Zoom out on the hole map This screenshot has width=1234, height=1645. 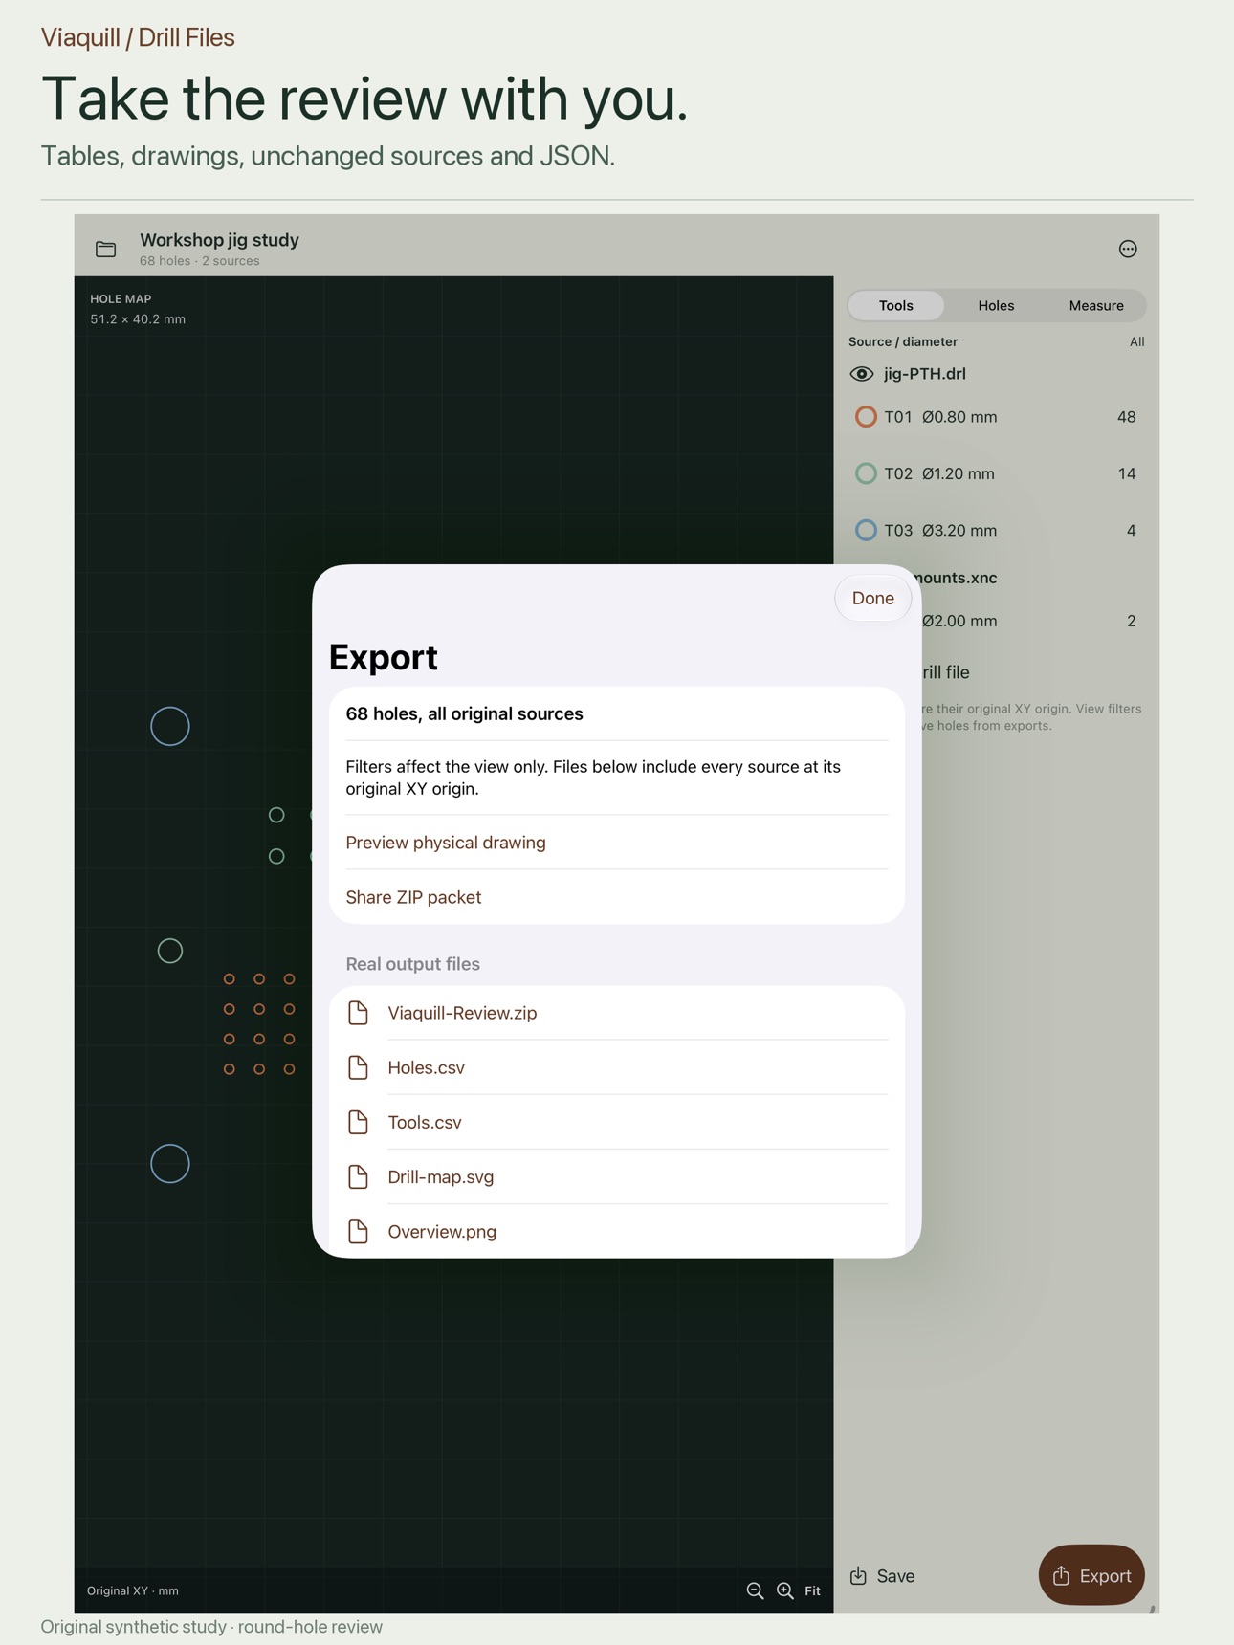coord(755,1590)
